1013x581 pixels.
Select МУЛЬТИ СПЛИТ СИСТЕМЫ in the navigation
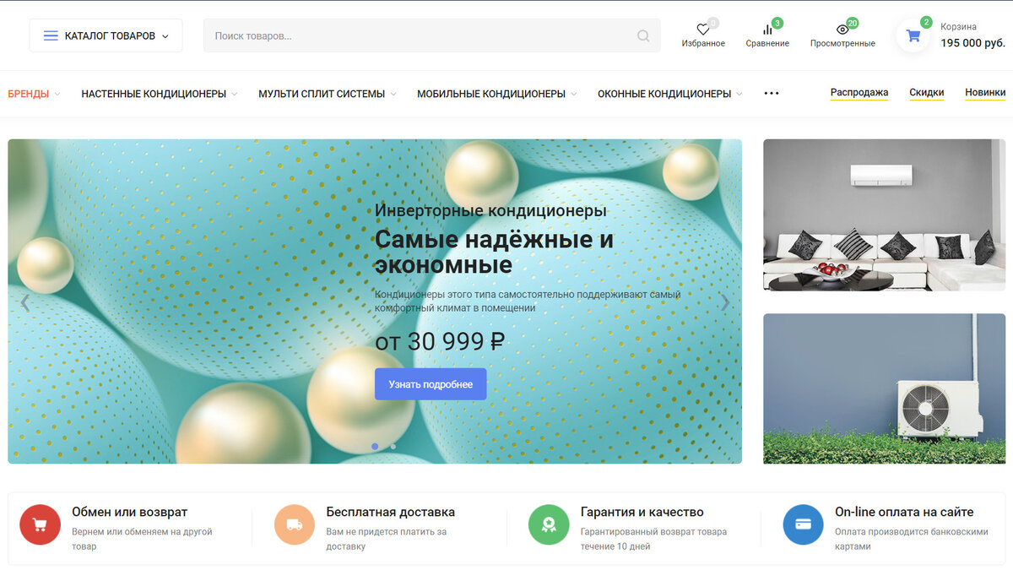(x=322, y=94)
